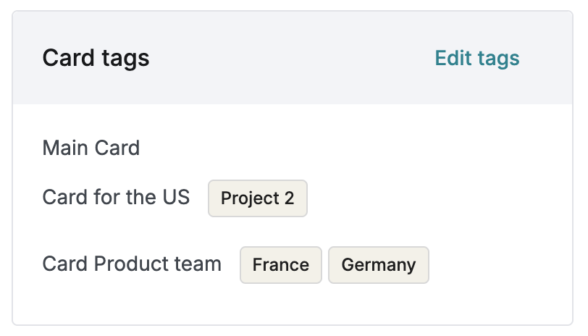Click the tag right of France
This screenshot has width=588, height=336.
click(x=378, y=265)
